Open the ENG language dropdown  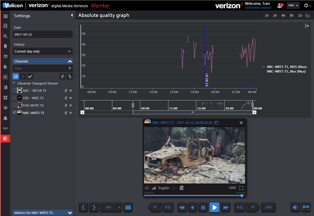pos(293,5)
